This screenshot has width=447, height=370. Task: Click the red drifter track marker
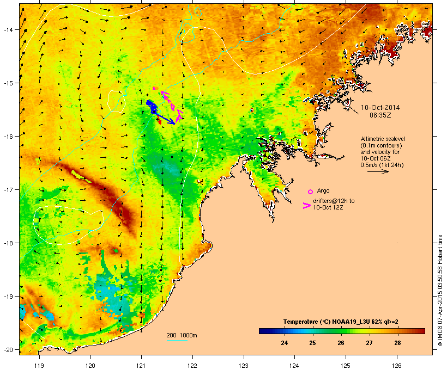click(159, 121)
